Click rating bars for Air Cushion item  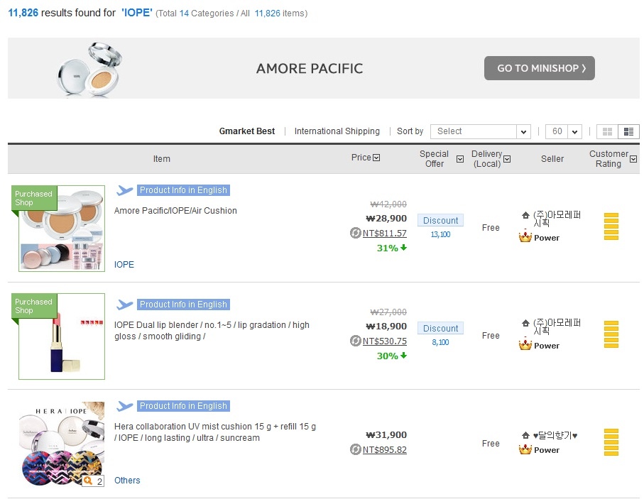coord(611,226)
